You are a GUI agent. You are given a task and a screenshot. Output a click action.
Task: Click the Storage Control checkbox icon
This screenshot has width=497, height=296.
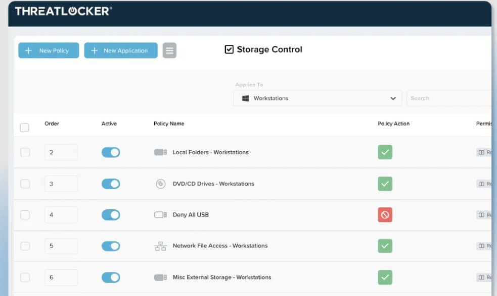(x=229, y=49)
